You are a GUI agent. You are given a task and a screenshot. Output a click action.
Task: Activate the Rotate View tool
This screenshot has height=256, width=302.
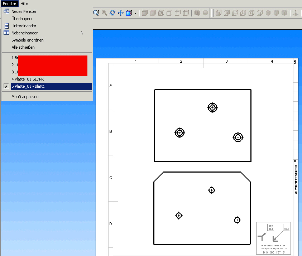112,13
